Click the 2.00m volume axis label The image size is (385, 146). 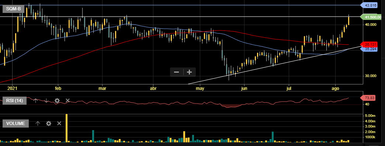coord(370,132)
